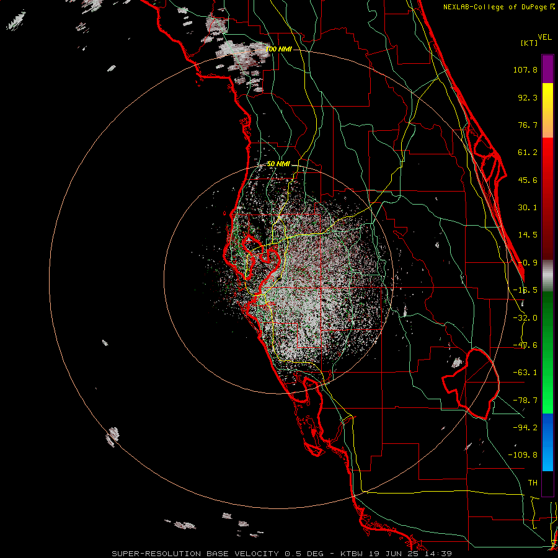The width and height of the screenshot is (558, 558).
Task: Click the 61.2 value on velocity scale
Action: pos(528,153)
